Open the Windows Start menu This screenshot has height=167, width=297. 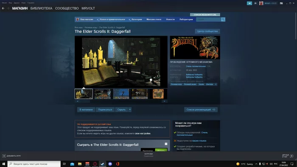3,164
